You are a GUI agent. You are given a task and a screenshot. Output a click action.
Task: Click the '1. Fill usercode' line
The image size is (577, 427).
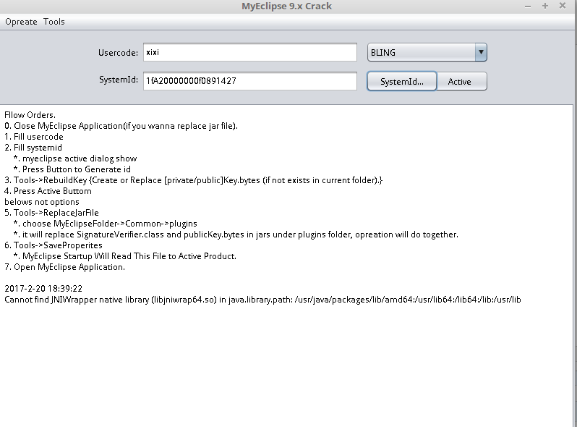(x=34, y=137)
